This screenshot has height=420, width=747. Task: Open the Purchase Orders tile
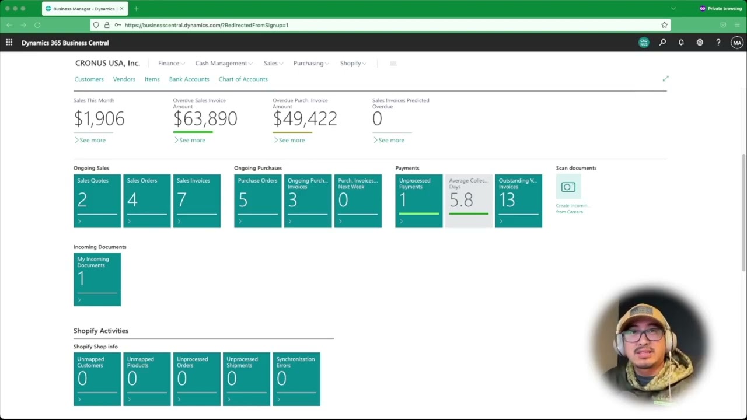pos(258,201)
